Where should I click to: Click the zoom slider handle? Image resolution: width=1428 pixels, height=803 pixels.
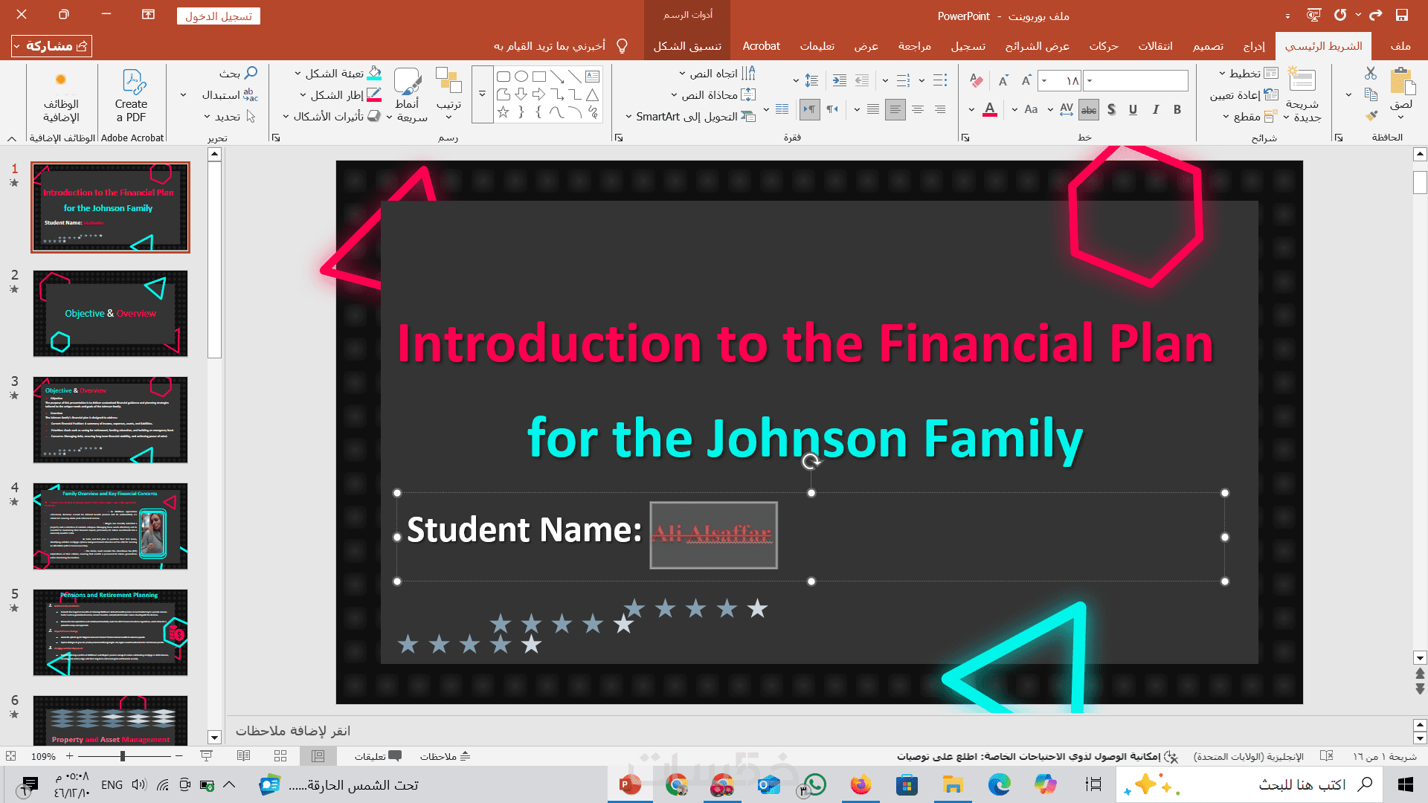tap(123, 756)
